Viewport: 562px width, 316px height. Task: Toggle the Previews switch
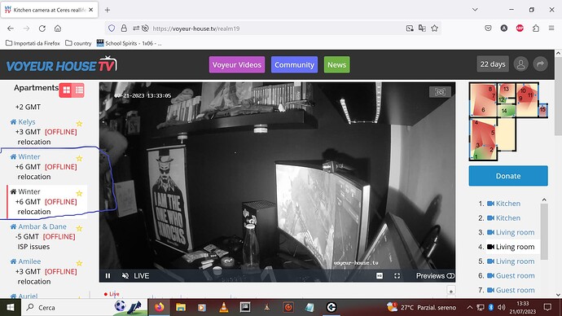click(450, 275)
